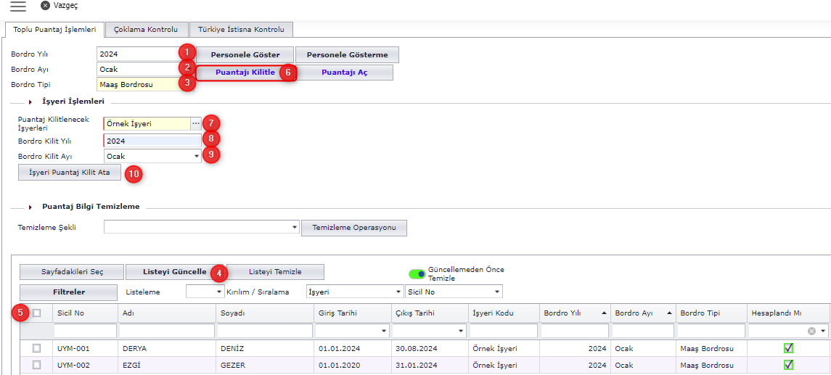The width and height of the screenshot is (831, 375).
Task: Open the Giriş Tarihi filter dropdown
Action: (384, 331)
